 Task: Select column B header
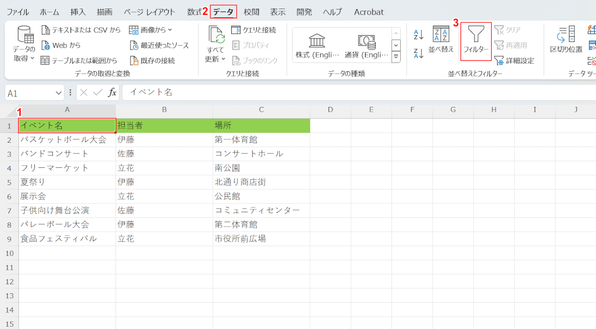coord(164,110)
